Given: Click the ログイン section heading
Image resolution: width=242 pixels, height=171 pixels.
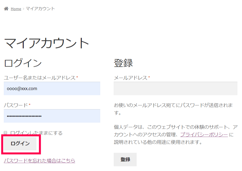Looking at the screenshot, I should [23, 63].
